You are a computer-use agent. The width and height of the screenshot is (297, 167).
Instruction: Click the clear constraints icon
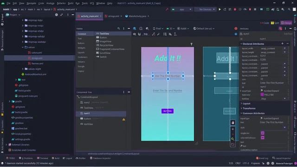[x=154, y=34]
